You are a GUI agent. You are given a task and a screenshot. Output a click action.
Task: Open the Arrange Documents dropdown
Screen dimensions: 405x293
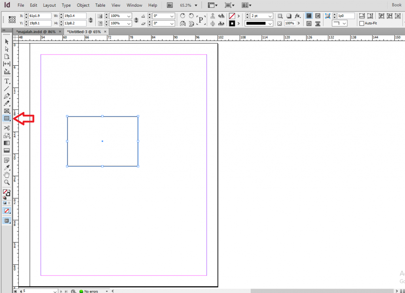pyautogui.click(x=246, y=5)
